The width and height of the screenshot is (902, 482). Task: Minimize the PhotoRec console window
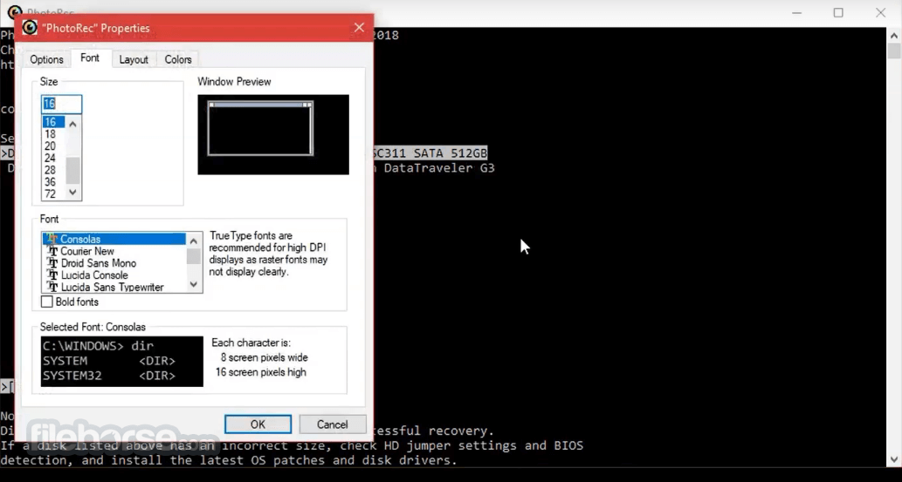click(x=796, y=13)
